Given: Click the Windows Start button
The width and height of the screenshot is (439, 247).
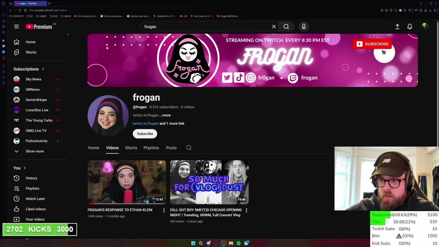Looking at the screenshot, I should (x=193, y=243).
